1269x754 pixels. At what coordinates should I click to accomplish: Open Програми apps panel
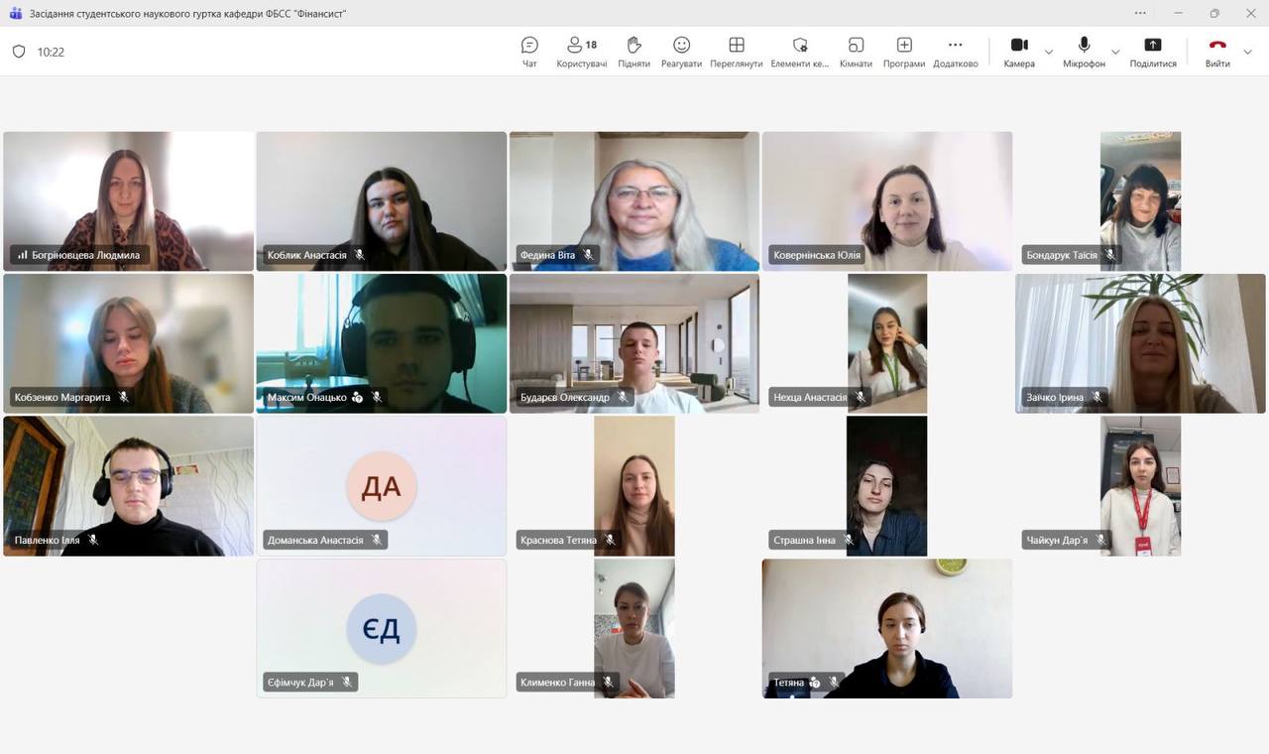coord(903,52)
